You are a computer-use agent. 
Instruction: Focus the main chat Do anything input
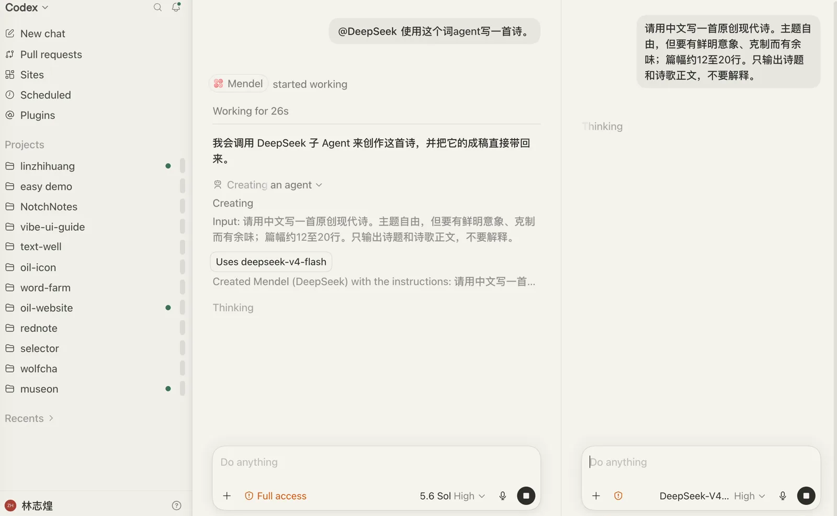click(376, 462)
